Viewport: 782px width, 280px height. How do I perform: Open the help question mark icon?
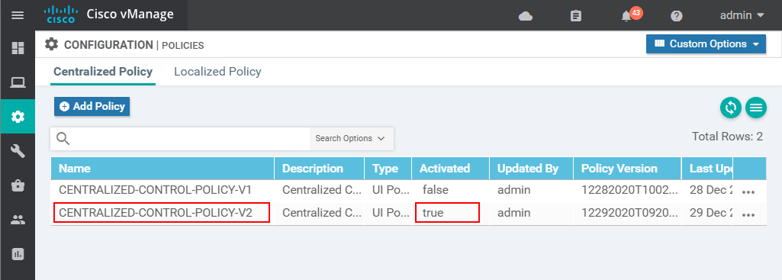[x=676, y=16]
